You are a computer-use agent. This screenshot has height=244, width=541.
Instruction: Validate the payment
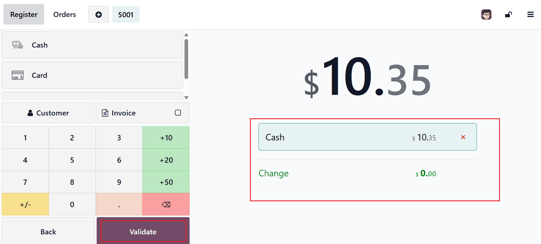[x=143, y=232]
